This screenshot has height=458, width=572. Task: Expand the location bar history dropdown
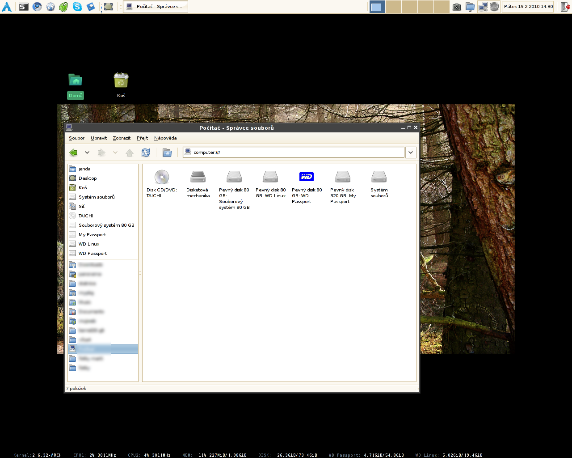pos(411,153)
